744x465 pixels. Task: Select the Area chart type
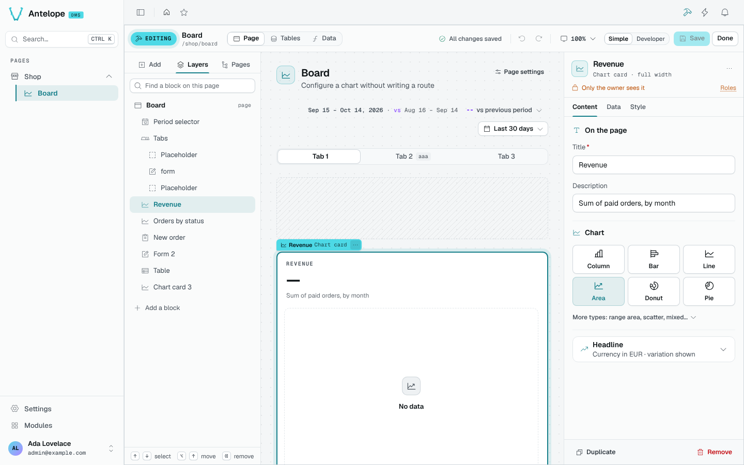[x=598, y=291]
